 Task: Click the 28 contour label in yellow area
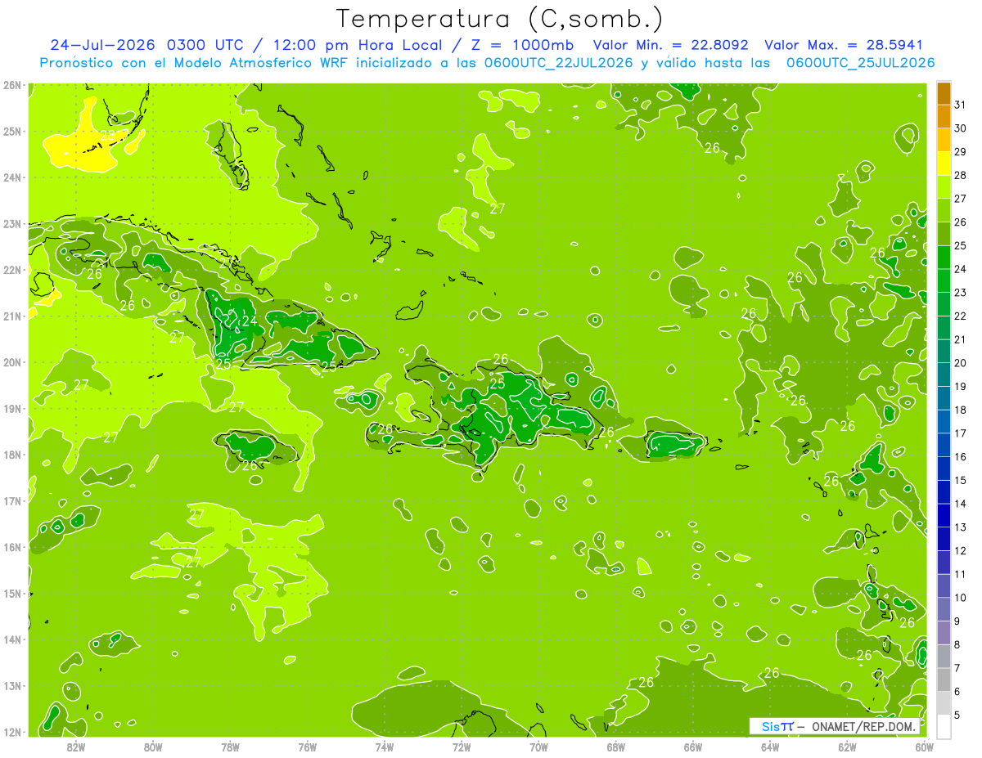107,136
